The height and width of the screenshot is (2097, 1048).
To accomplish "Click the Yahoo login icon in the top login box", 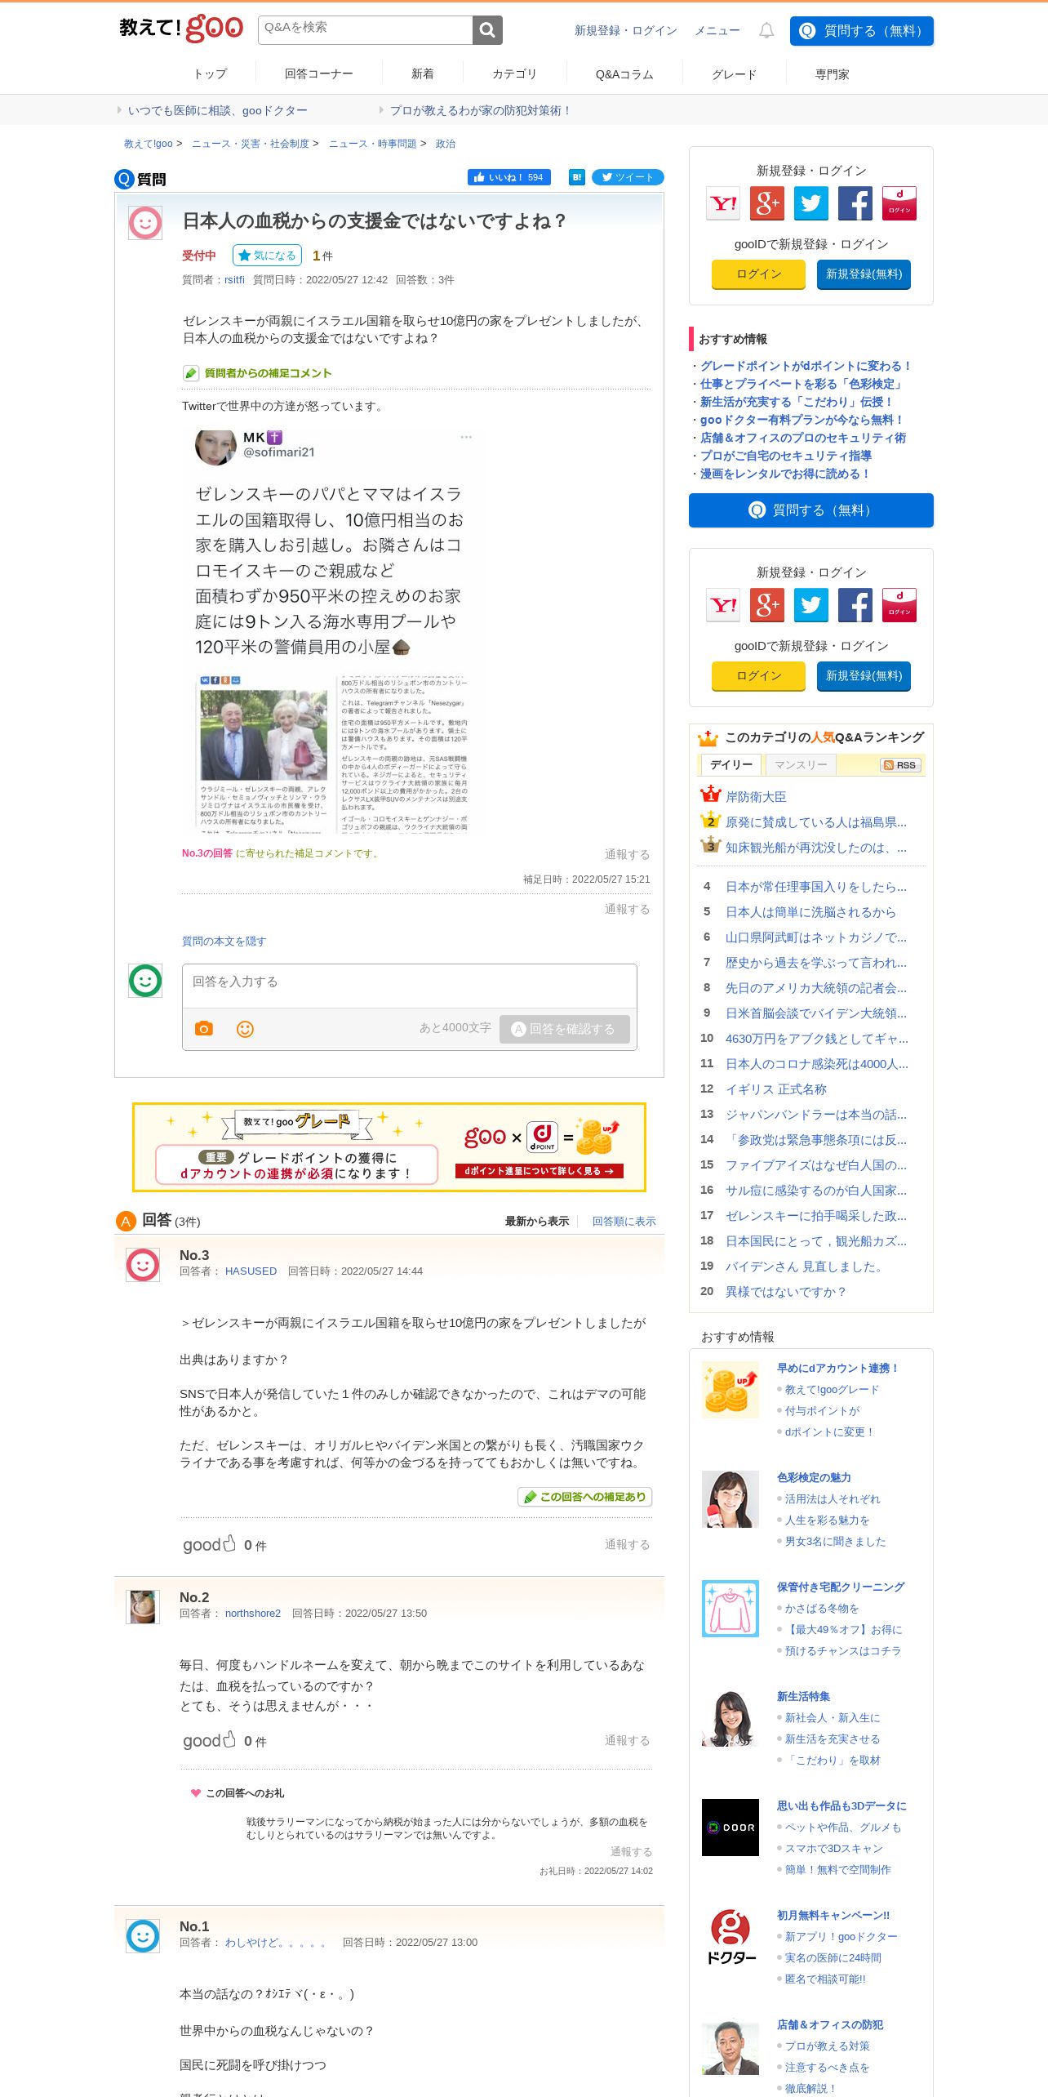I will coord(723,203).
